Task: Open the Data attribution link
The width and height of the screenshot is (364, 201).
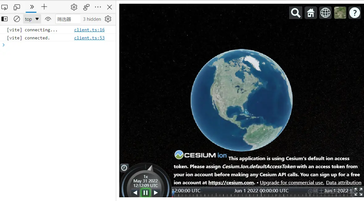Action: tap(344, 183)
